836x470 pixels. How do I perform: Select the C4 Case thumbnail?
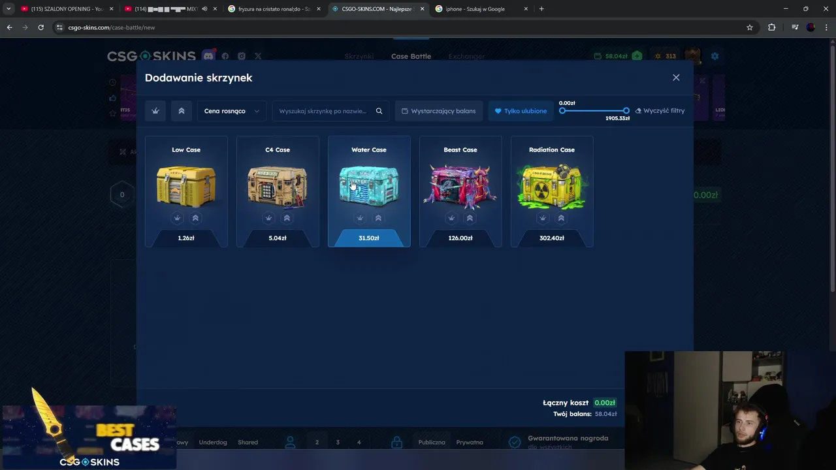coord(278,186)
